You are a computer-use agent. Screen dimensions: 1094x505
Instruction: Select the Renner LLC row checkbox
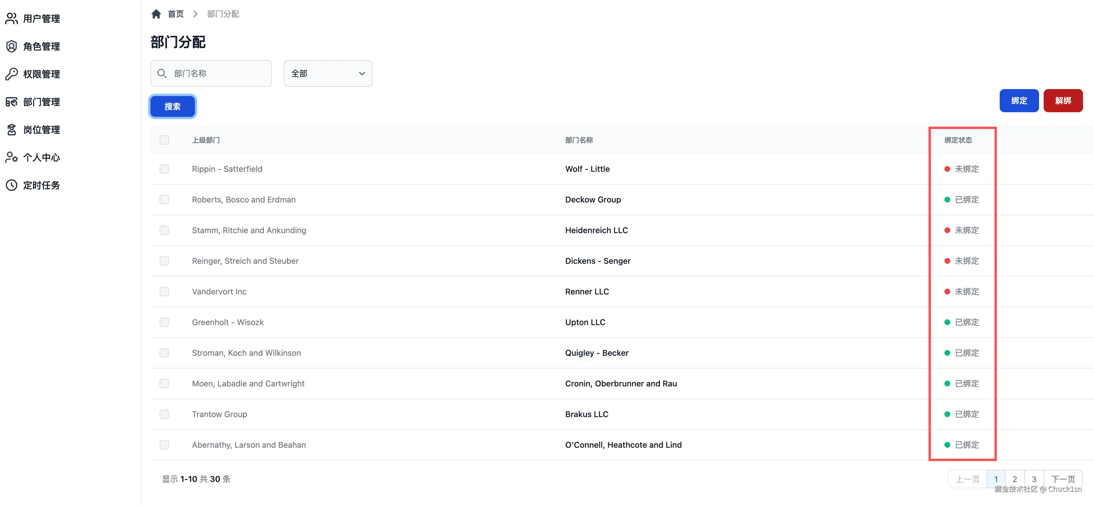[164, 291]
